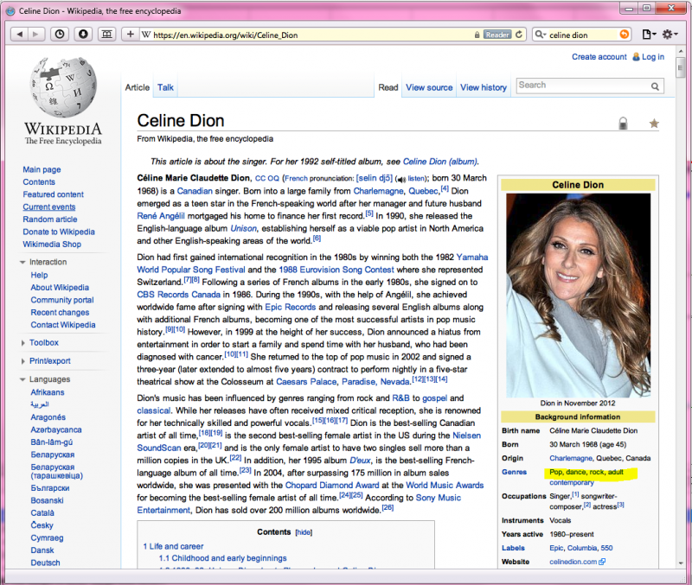Expand the Print/export sidebar section
This screenshot has width=692, height=585.
pyautogui.click(x=23, y=361)
